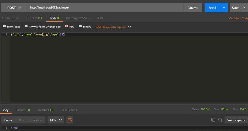
Task: Select the Pretty response view
Action: (x=8, y=120)
